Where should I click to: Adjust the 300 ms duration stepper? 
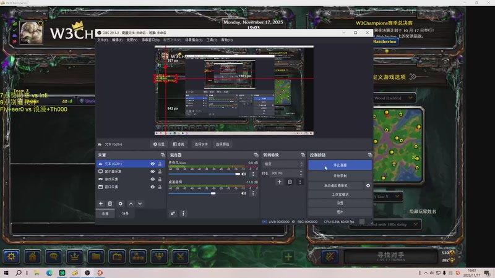click(x=301, y=173)
